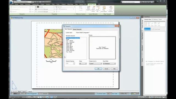Open the Analyze ribbon tab

(48, 4)
